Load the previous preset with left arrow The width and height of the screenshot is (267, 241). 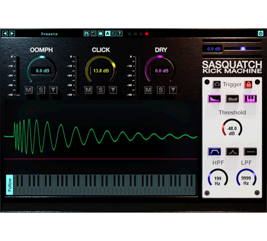pyautogui.click(x=5, y=34)
